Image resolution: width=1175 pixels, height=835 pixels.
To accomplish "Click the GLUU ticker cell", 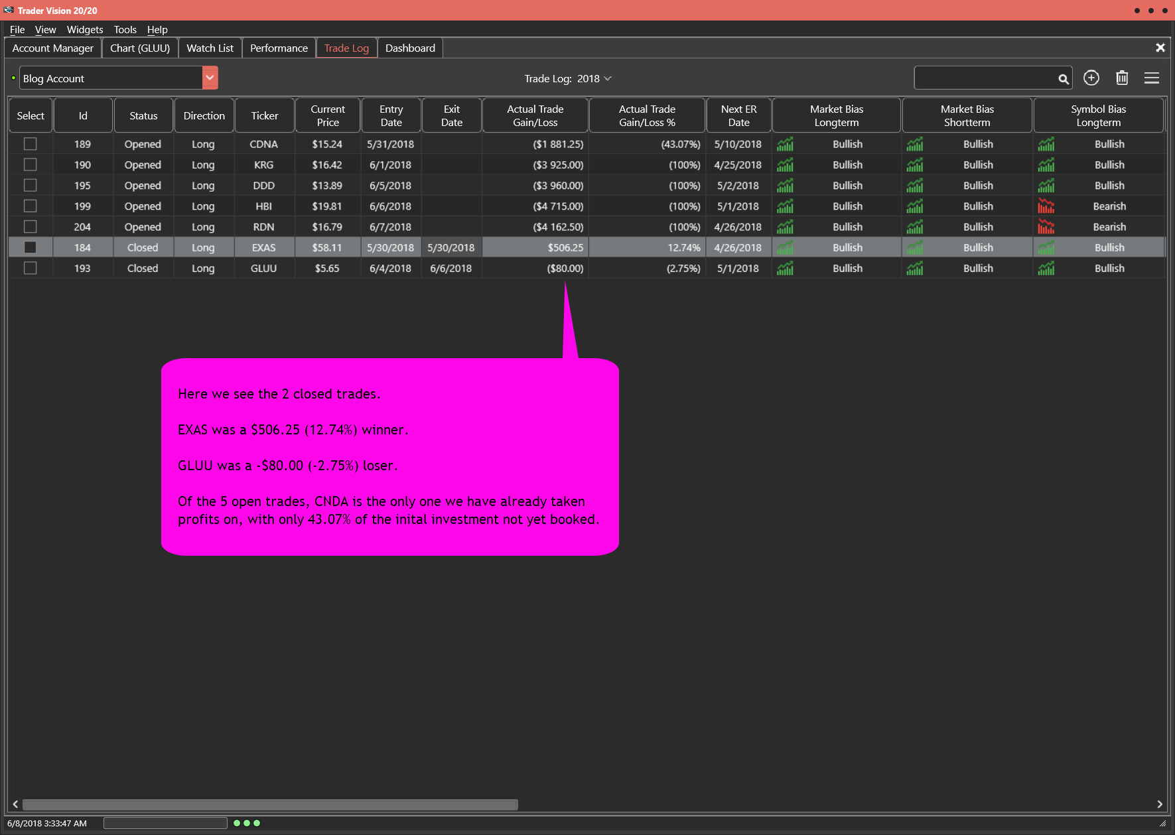I will (x=263, y=268).
